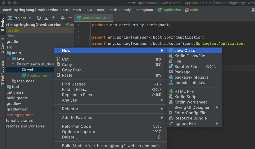This screenshot has height=149, width=255.
Task: Expand the Analyze submenu
Action: click(x=110, y=100)
